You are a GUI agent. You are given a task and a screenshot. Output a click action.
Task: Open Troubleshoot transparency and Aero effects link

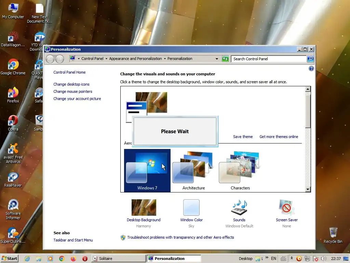point(180,237)
